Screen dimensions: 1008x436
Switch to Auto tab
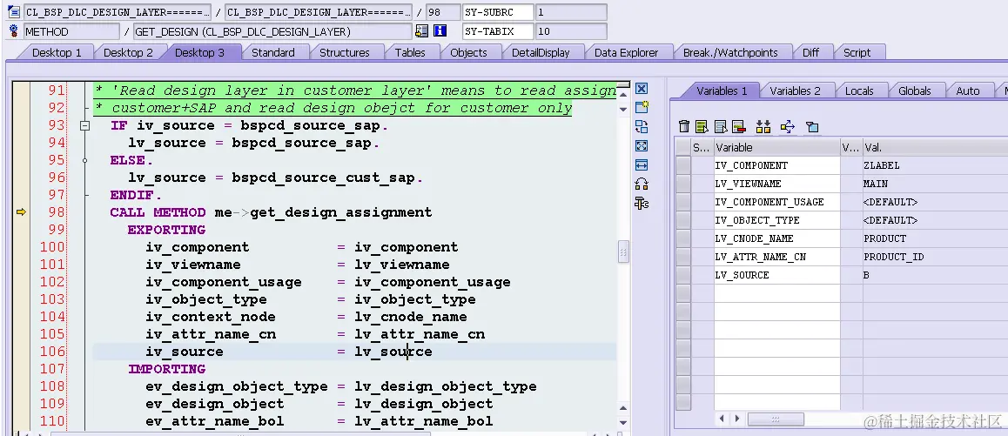tap(967, 91)
